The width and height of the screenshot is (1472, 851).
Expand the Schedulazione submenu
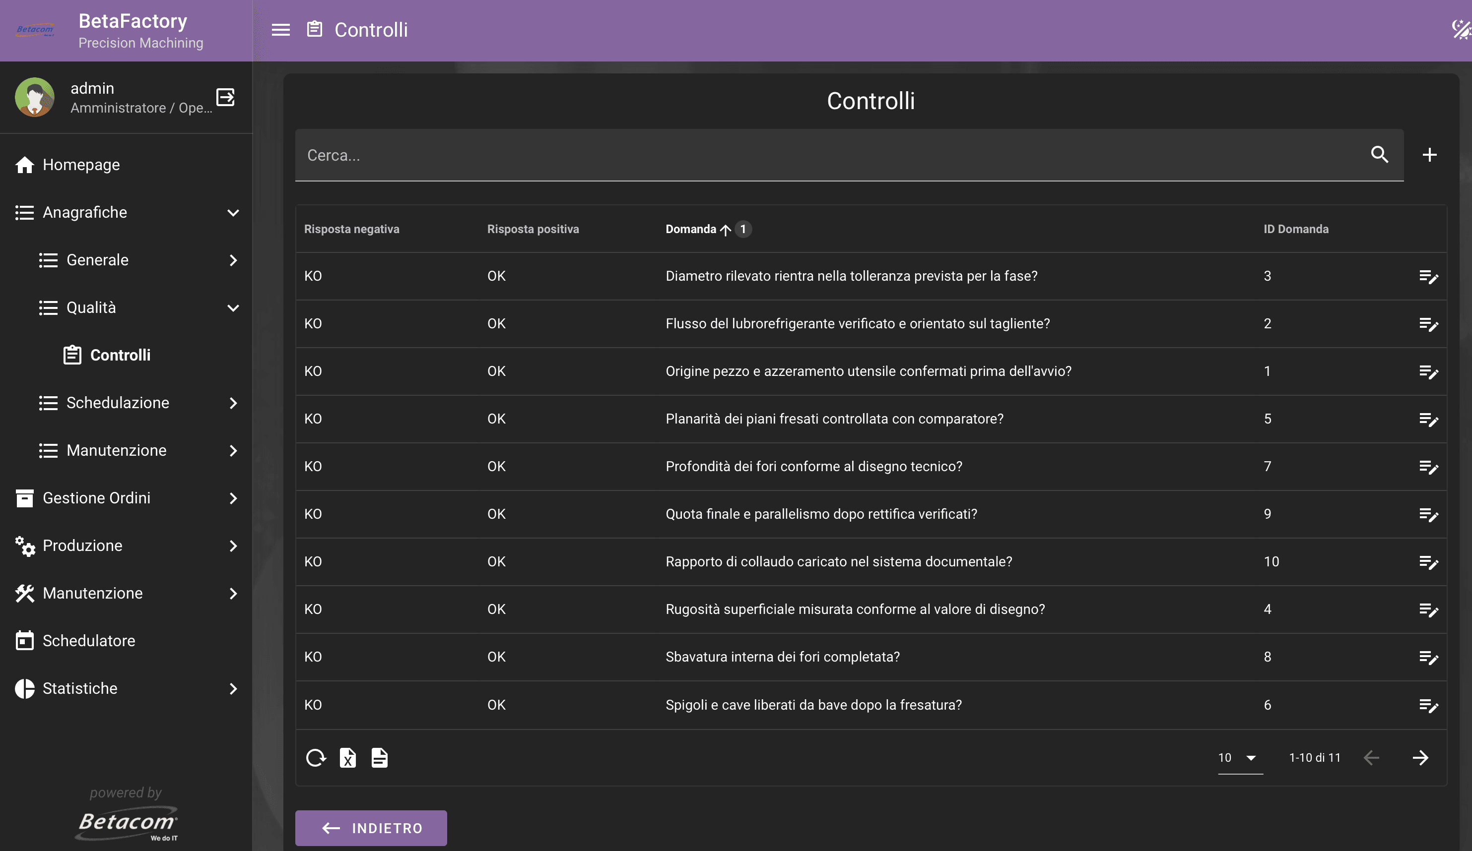click(x=232, y=403)
